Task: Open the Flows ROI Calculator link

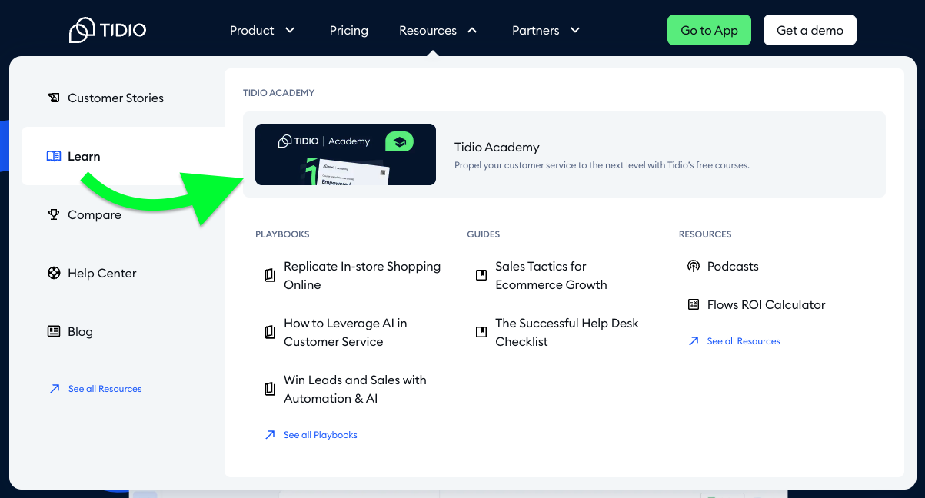Action: point(767,304)
